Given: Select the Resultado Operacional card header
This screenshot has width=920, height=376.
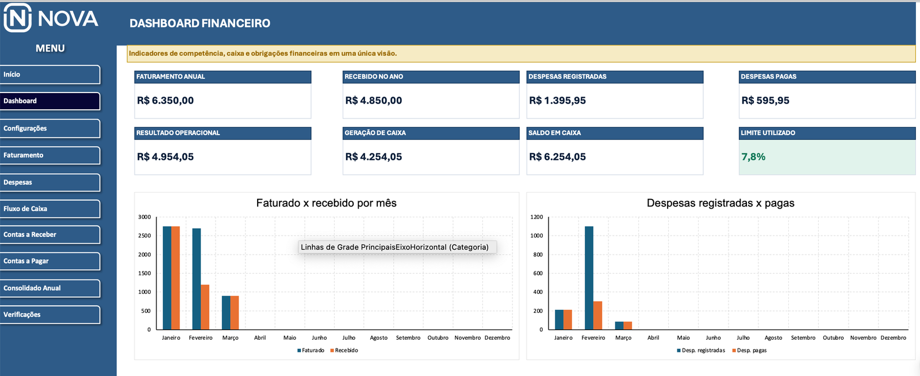Looking at the screenshot, I should [x=223, y=133].
